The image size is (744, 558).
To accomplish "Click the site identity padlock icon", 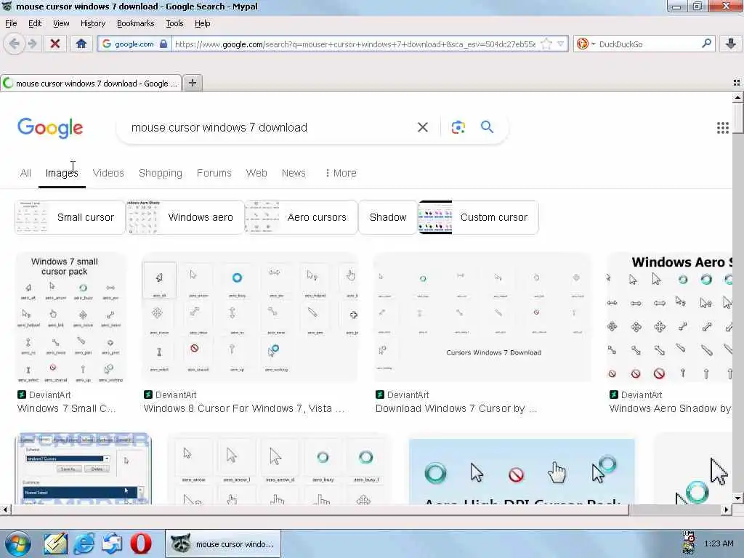I will coord(163,44).
